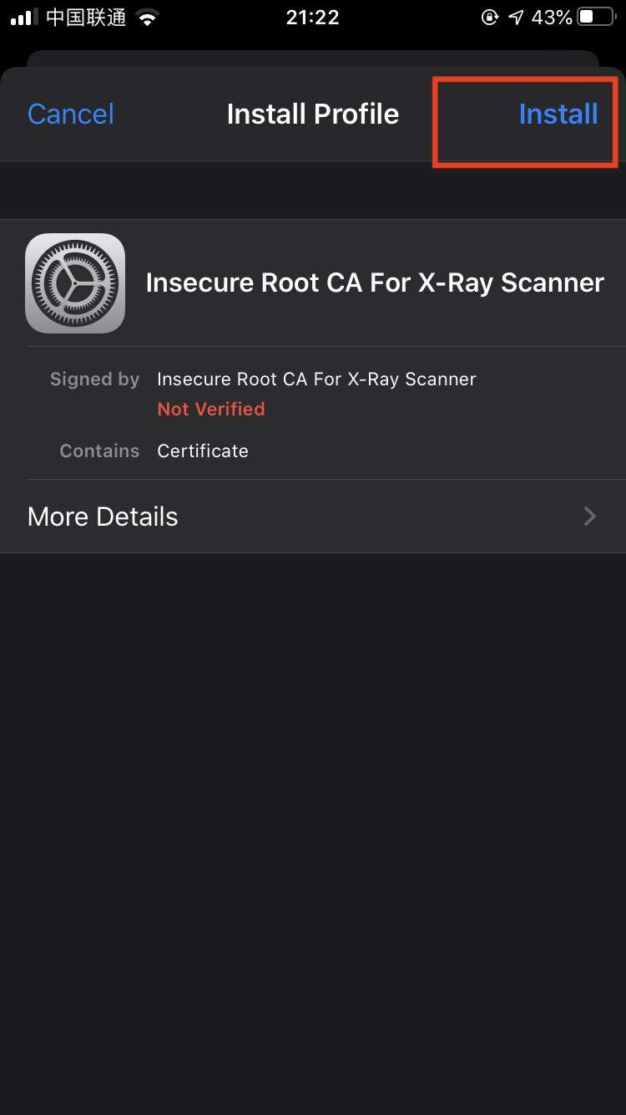Tap the chevron beside More Details
Viewport: 626px width, 1115px height.
coord(590,517)
